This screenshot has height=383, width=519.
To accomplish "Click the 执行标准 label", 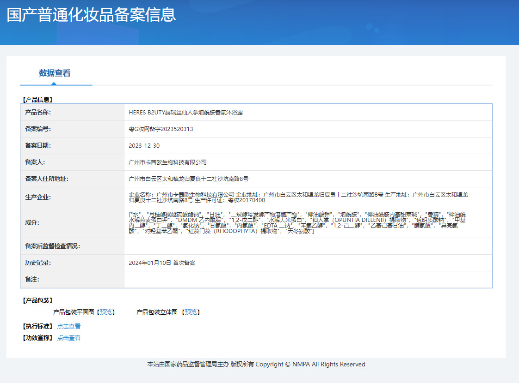I will tap(37, 326).
